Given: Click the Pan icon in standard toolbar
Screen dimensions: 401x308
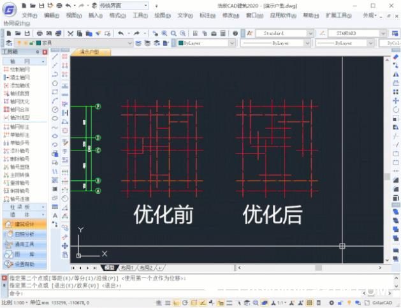Looking at the screenshot, I should pyautogui.click(x=155, y=33).
